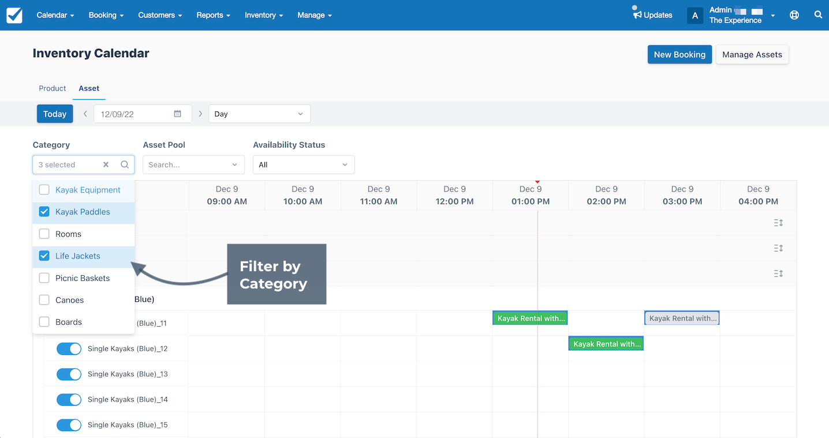
Task: Open the help lifebuoy icon
Action: tap(794, 15)
